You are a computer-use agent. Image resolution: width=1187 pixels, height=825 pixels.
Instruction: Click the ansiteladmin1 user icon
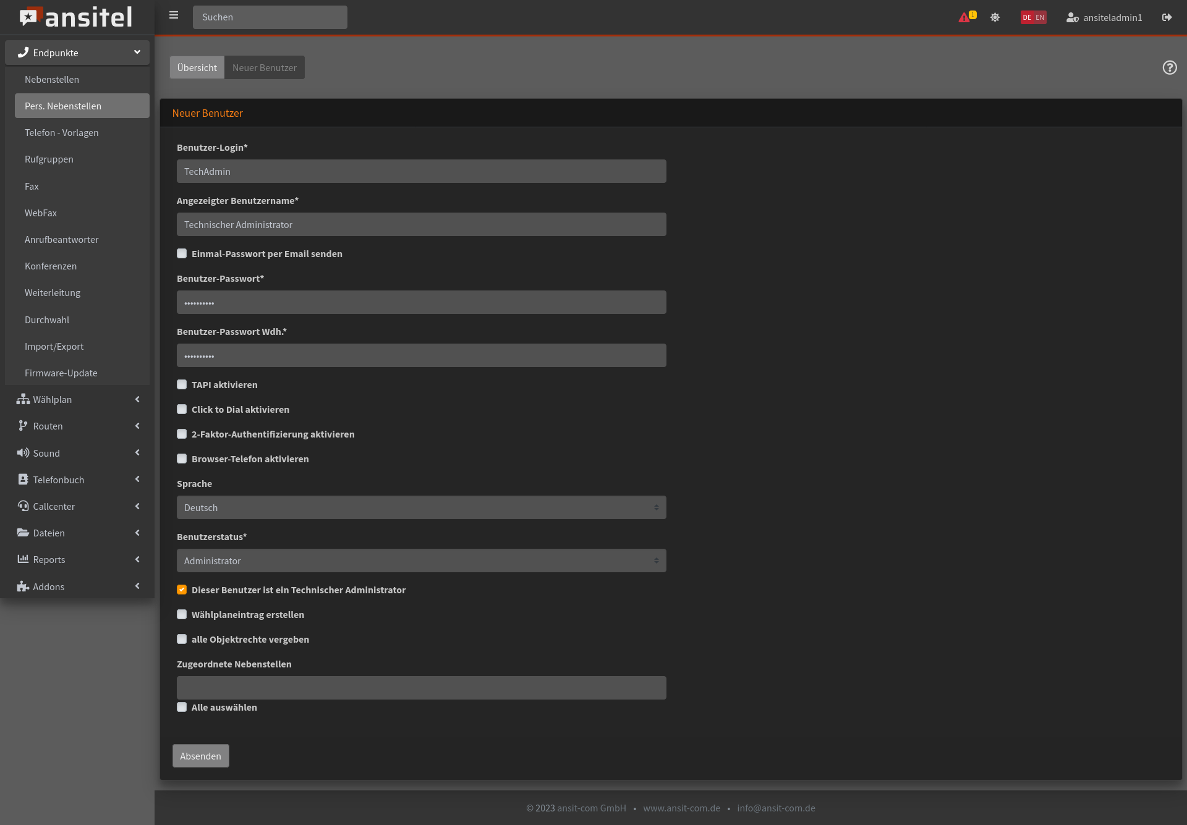(1072, 18)
